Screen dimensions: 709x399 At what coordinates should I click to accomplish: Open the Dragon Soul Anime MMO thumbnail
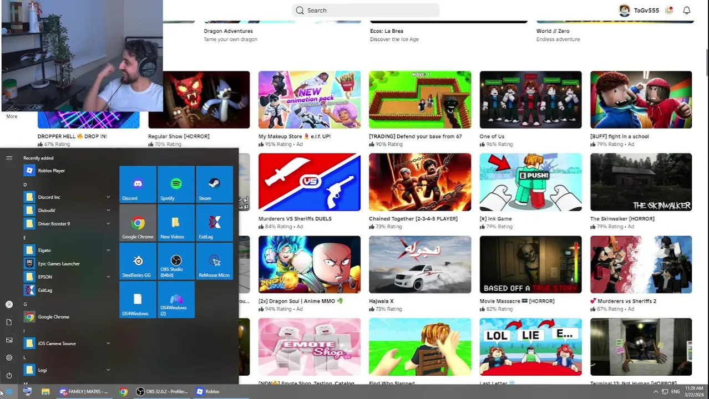[310, 265]
